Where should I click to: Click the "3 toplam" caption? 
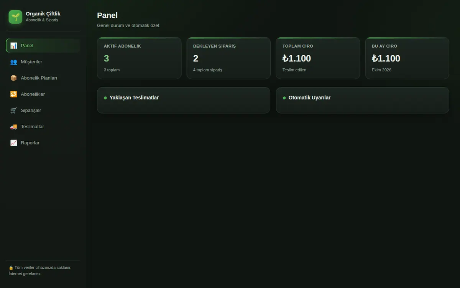pyautogui.click(x=112, y=70)
